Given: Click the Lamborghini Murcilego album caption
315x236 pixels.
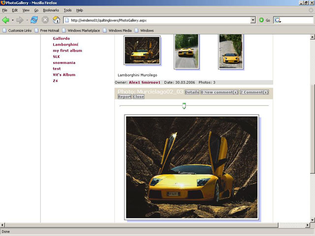Looking at the screenshot, I should point(137,75).
